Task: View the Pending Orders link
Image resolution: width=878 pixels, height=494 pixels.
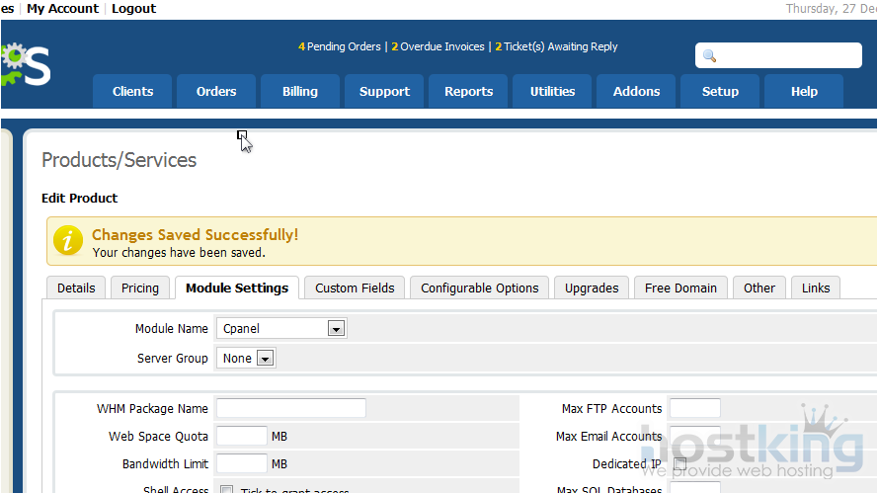Action: point(340,46)
